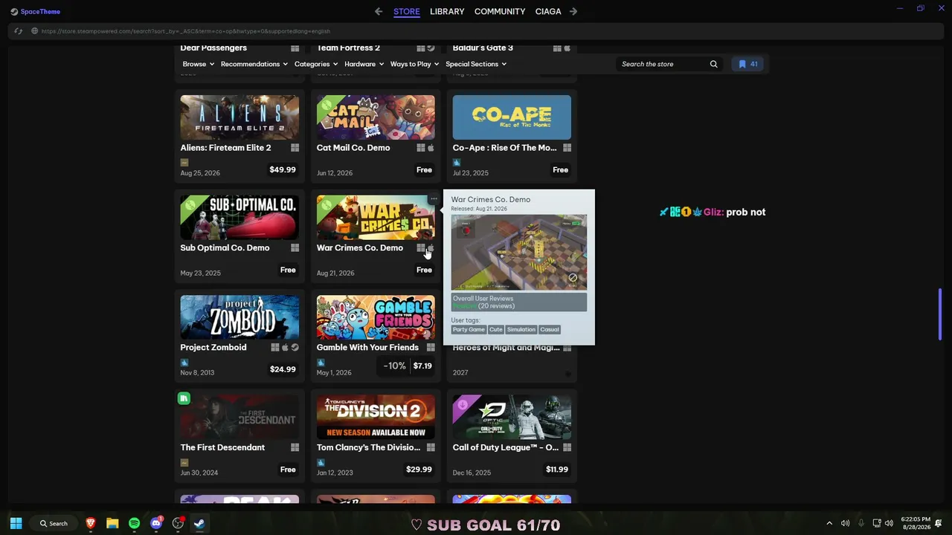Click the $29.99 price on The Division 2

tap(419, 470)
